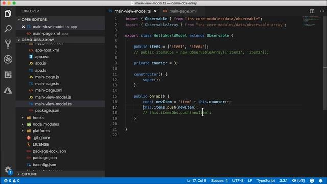Open the Azure view in activity bar
The height and width of the screenshot is (184, 327).
pyautogui.click(x=8, y=90)
